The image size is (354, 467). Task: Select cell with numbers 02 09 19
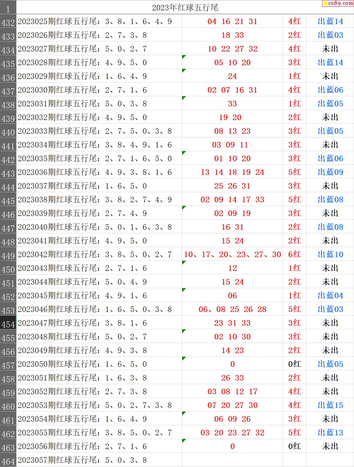232,213
